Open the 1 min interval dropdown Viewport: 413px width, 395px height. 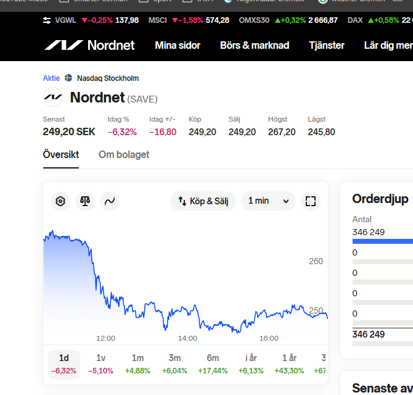click(268, 201)
